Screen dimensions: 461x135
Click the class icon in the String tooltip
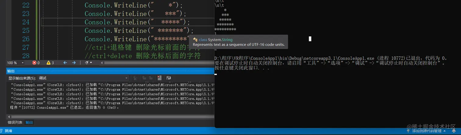[x=195, y=40]
